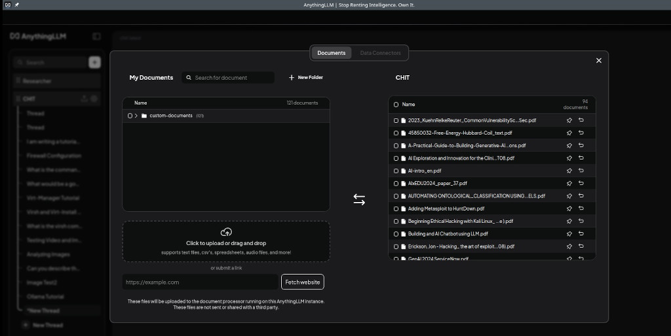Close the documents dialog with X
This screenshot has width=671, height=336.
599,61
